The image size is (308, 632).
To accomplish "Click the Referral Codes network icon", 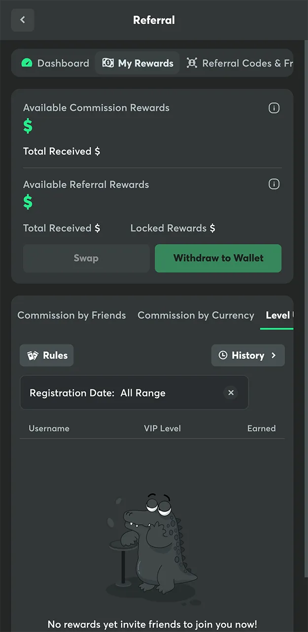I will 192,63.
